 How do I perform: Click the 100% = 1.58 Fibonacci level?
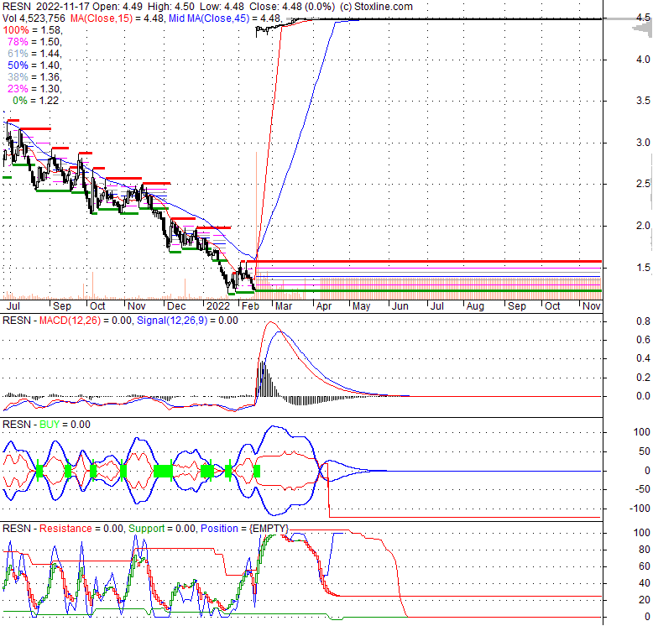33,30
